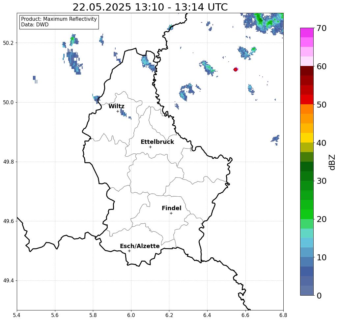Click the dBZ colorbar axis label
This screenshot has width=339, height=321.
click(x=332, y=162)
